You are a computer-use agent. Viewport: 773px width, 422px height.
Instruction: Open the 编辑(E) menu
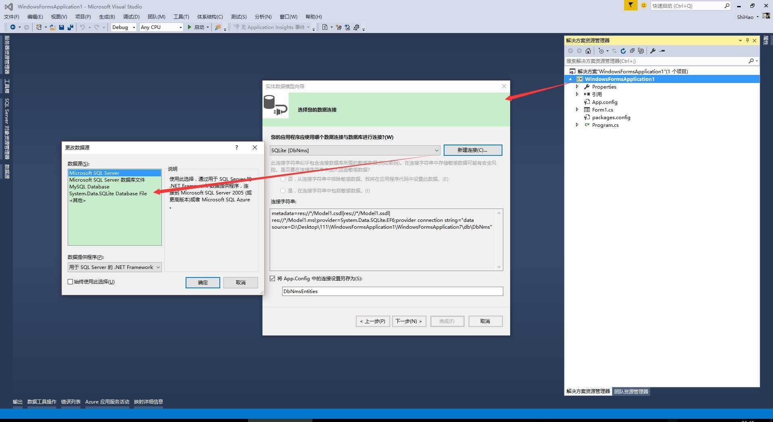tap(35, 17)
